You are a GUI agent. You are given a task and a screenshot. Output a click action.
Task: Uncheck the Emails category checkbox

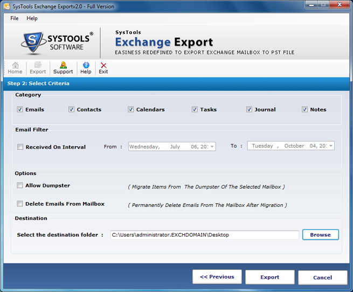click(x=20, y=109)
